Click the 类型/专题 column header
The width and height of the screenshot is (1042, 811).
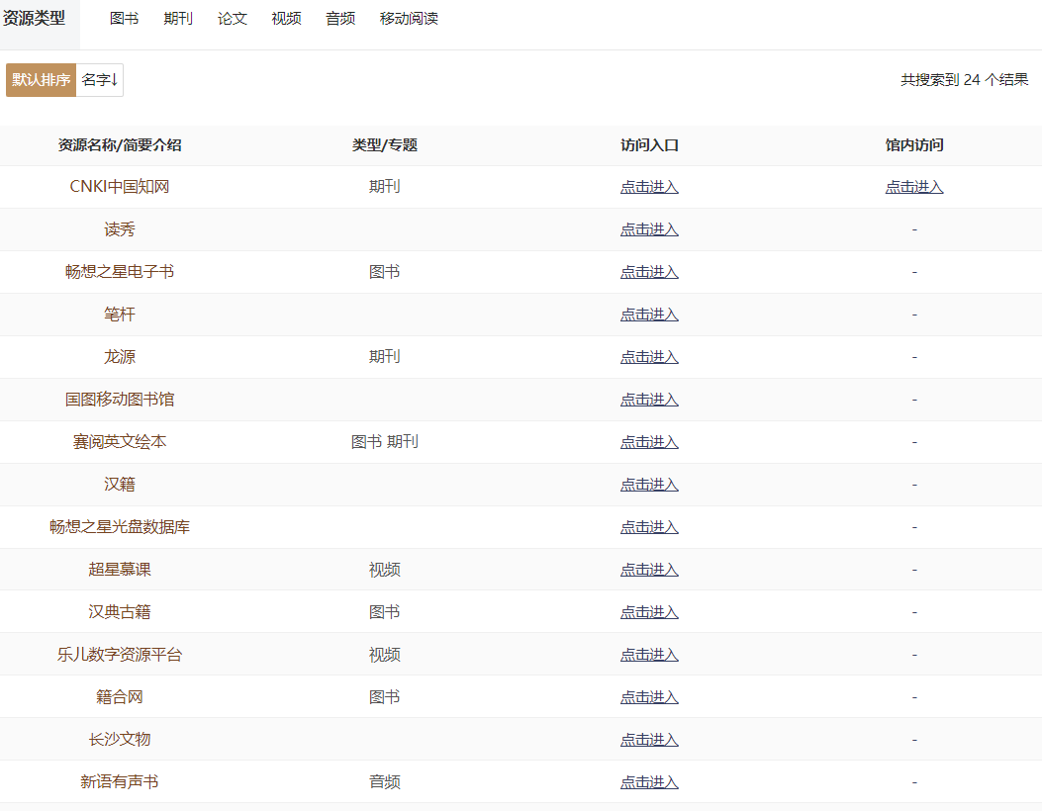tap(385, 144)
